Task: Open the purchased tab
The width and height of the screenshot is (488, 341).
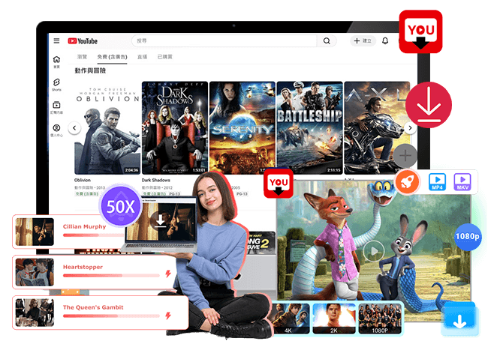Action: coord(164,57)
